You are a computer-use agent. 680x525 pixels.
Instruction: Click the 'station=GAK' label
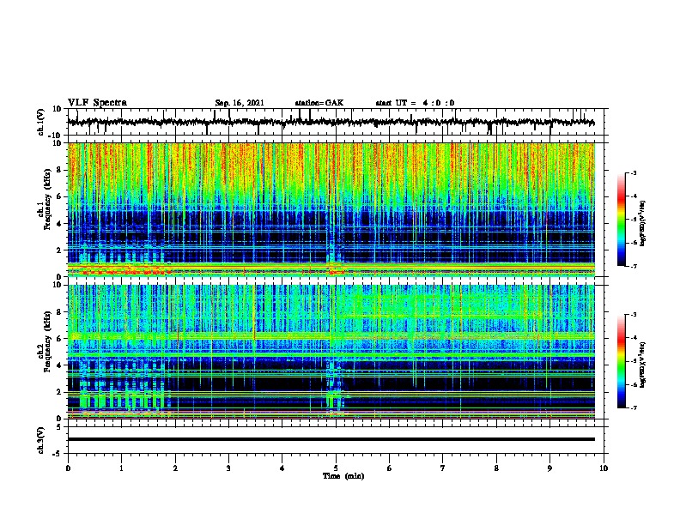click(x=319, y=103)
